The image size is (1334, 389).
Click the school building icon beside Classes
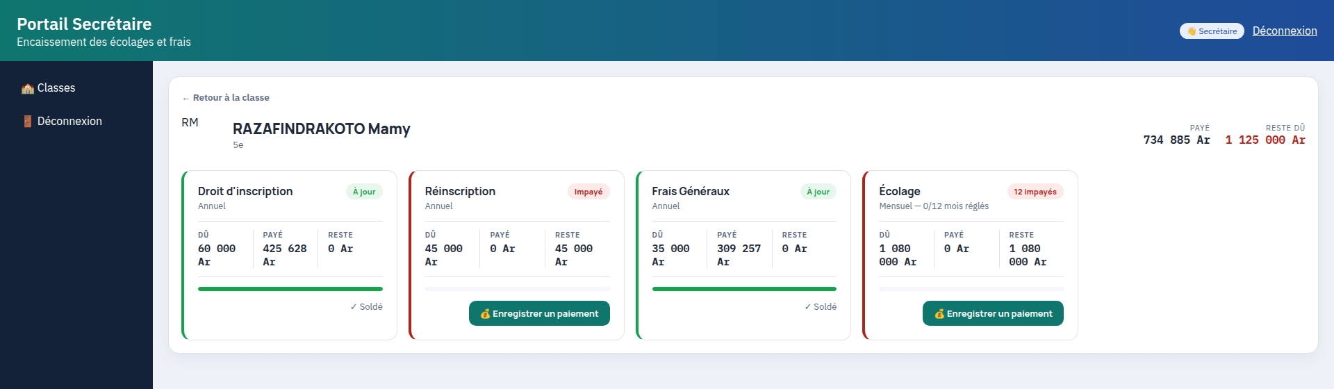(28, 88)
